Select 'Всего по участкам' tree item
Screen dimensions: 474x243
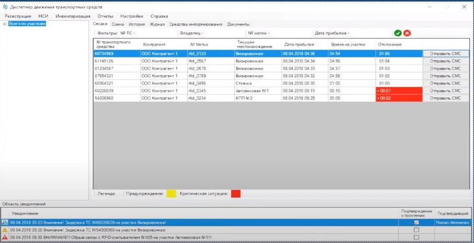(x=27, y=24)
